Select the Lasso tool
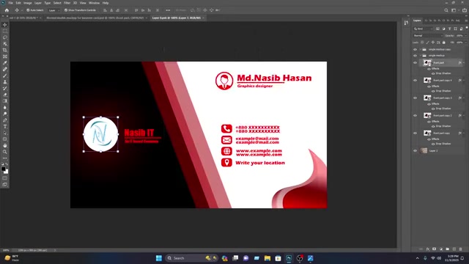The height and width of the screenshot is (264, 469). click(x=5, y=37)
